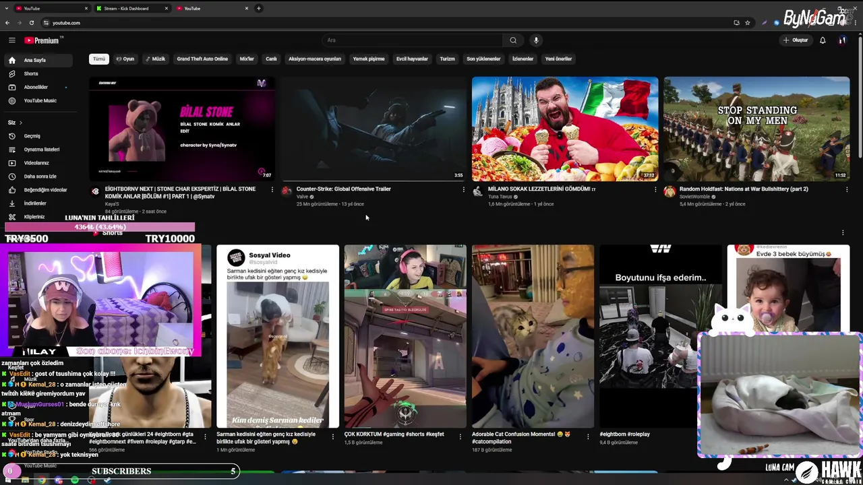The height and width of the screenshot is (485, 863).
Task: Open options for Sarman kedisini short
Action: (x=332, y=436)
